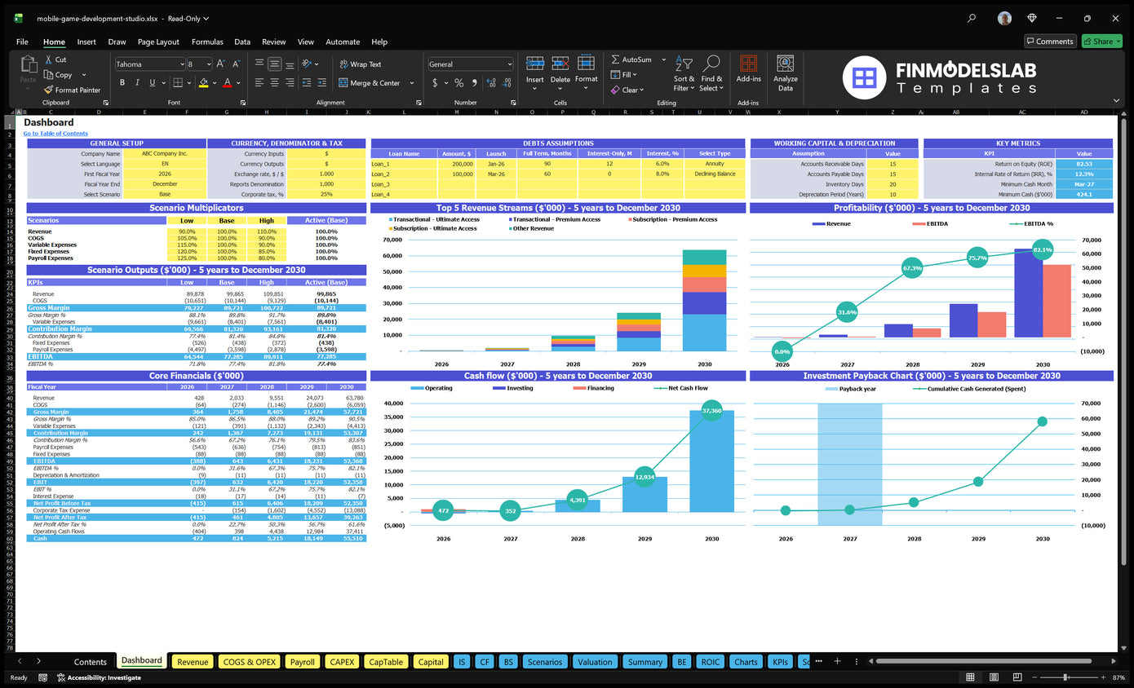
Task: Click the Format Painter brush icon
Action: [49, 90]
